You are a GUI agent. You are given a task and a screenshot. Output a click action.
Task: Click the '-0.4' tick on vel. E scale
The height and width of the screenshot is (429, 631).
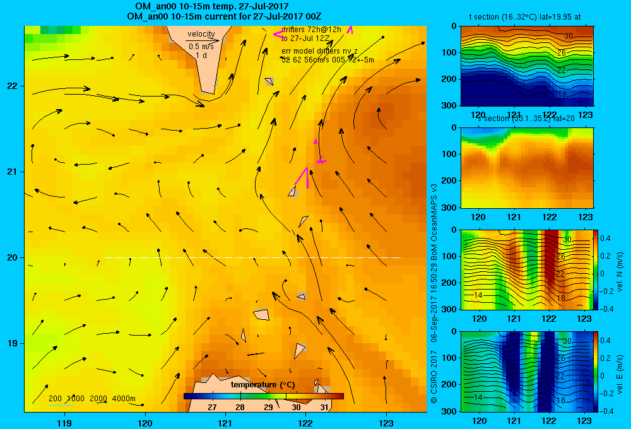pyautogui.click(x=606, y=411)
